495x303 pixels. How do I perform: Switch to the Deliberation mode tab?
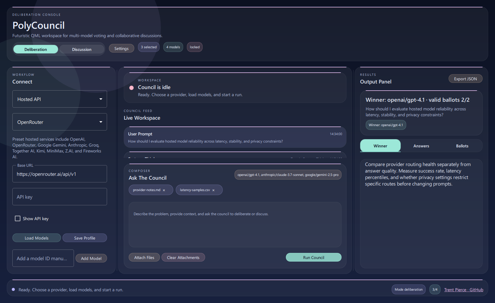click(x=36, y=49)
